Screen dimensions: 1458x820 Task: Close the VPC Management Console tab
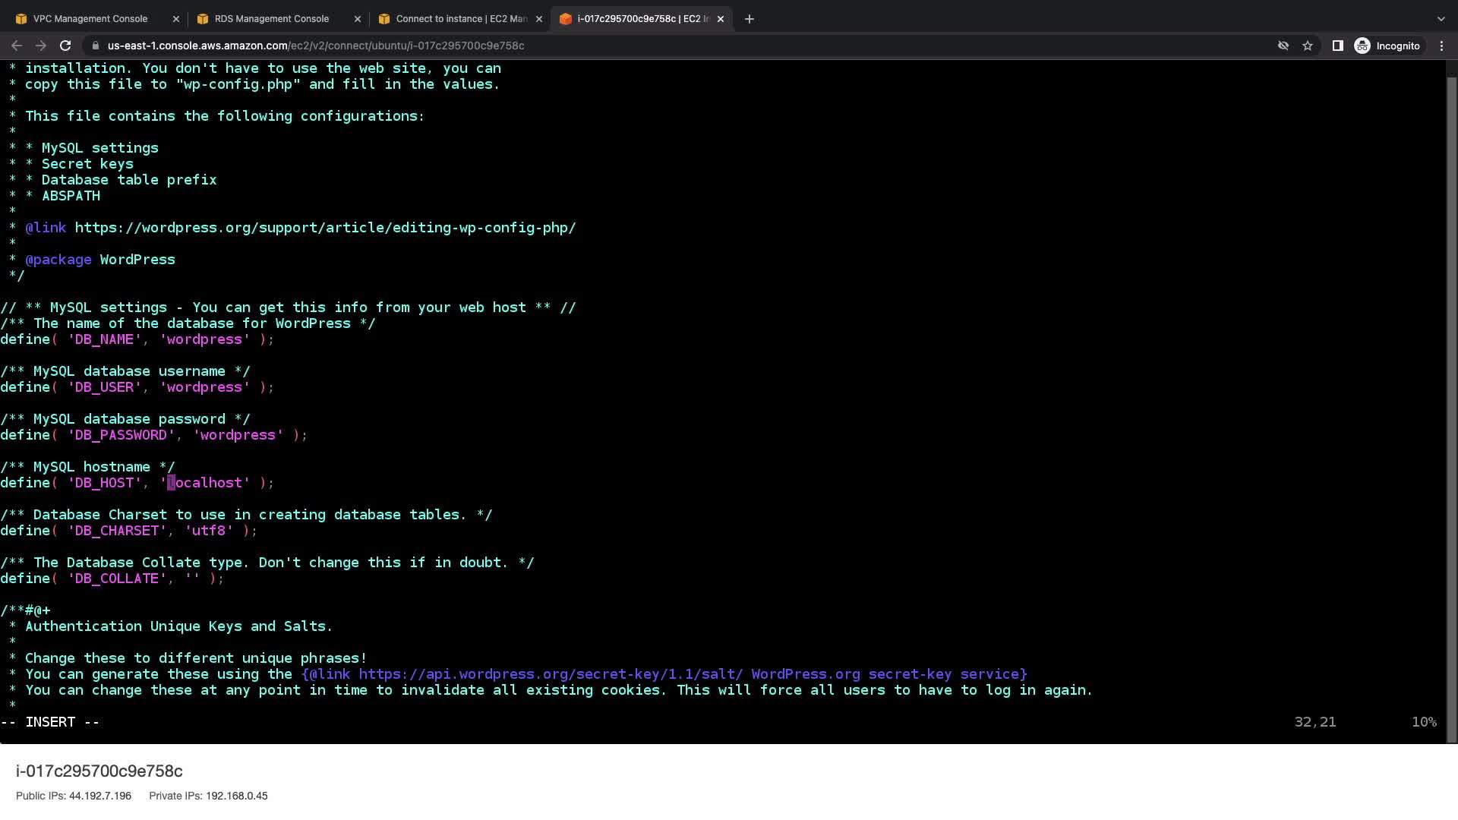click(176, 19)
